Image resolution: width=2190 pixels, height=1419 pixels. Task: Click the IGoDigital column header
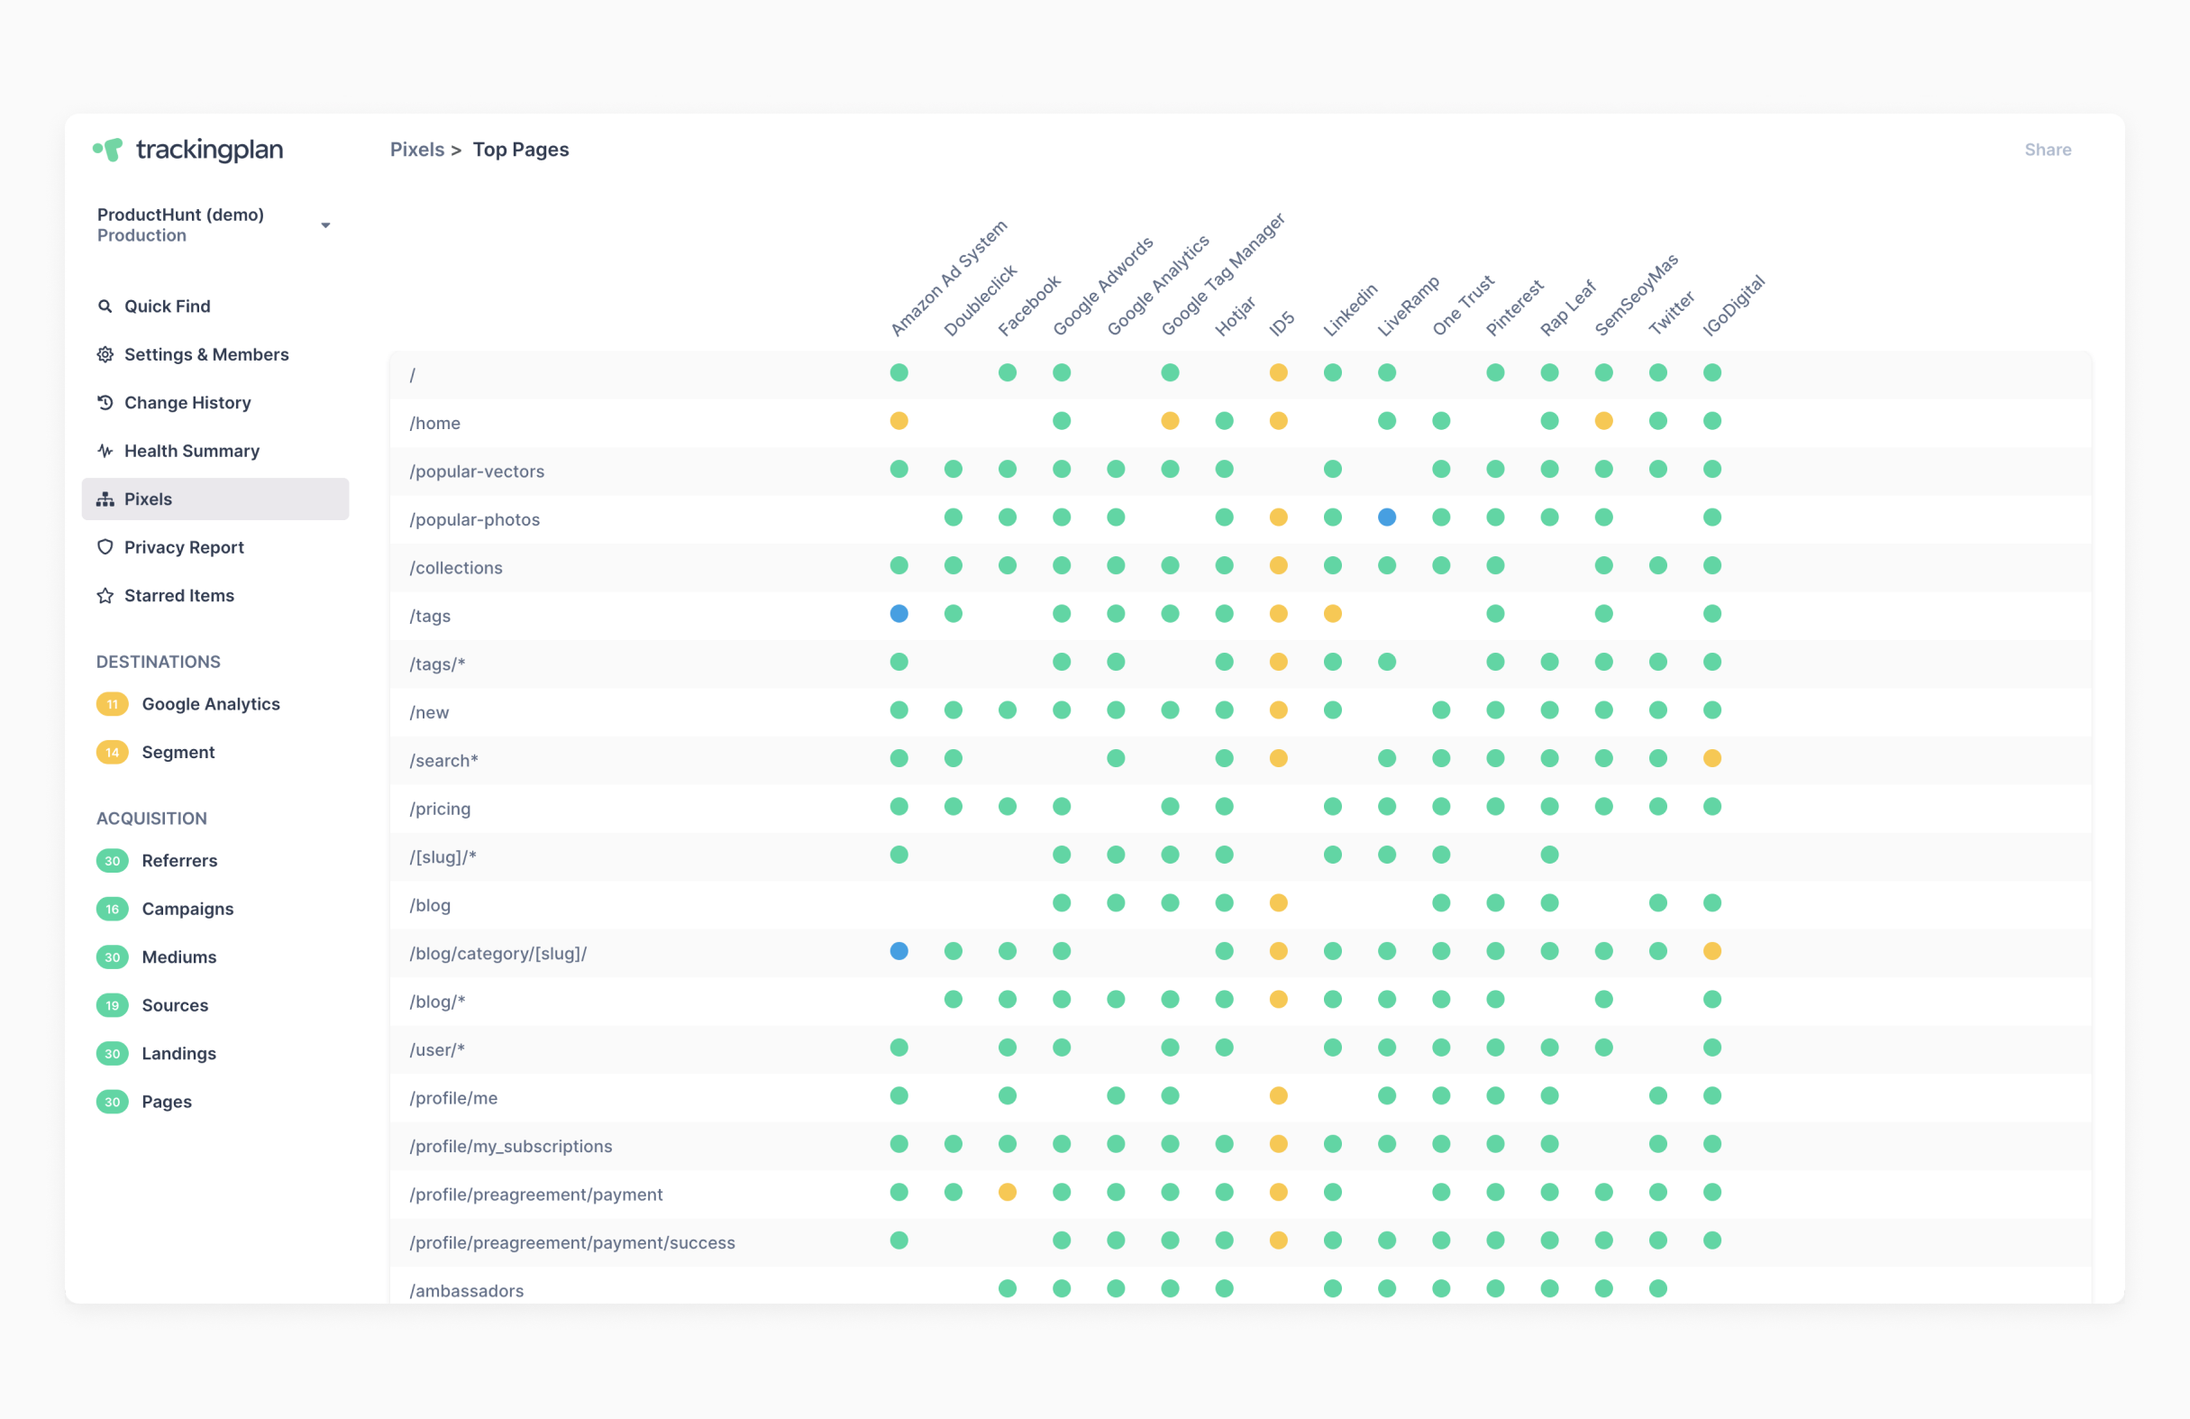1734,306
